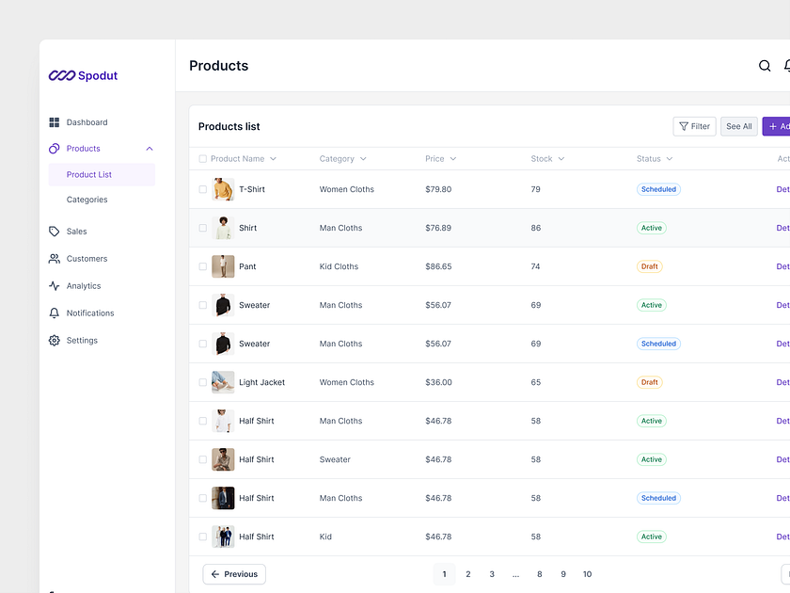The width and height of the screenshot is (790, 593).
Task: Collapse the Products submenu chevron
Action: (x=149, y=148)
